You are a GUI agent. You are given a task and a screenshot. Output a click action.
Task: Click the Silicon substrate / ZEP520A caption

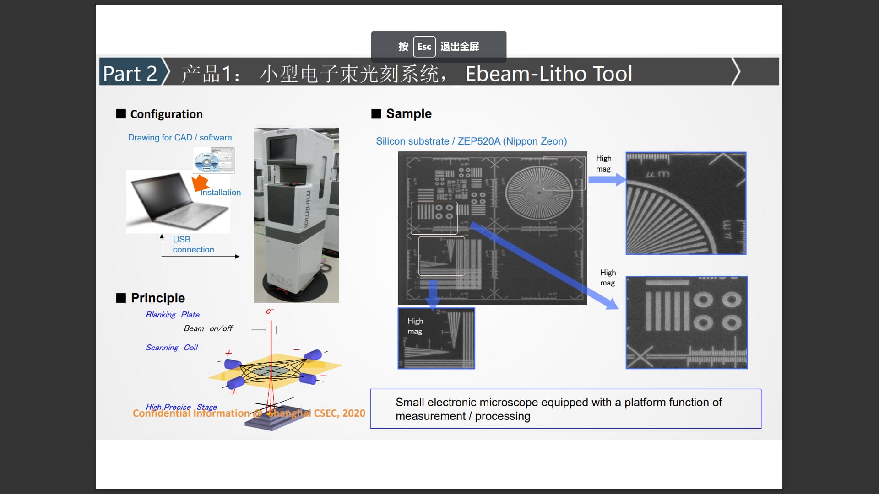471,141
